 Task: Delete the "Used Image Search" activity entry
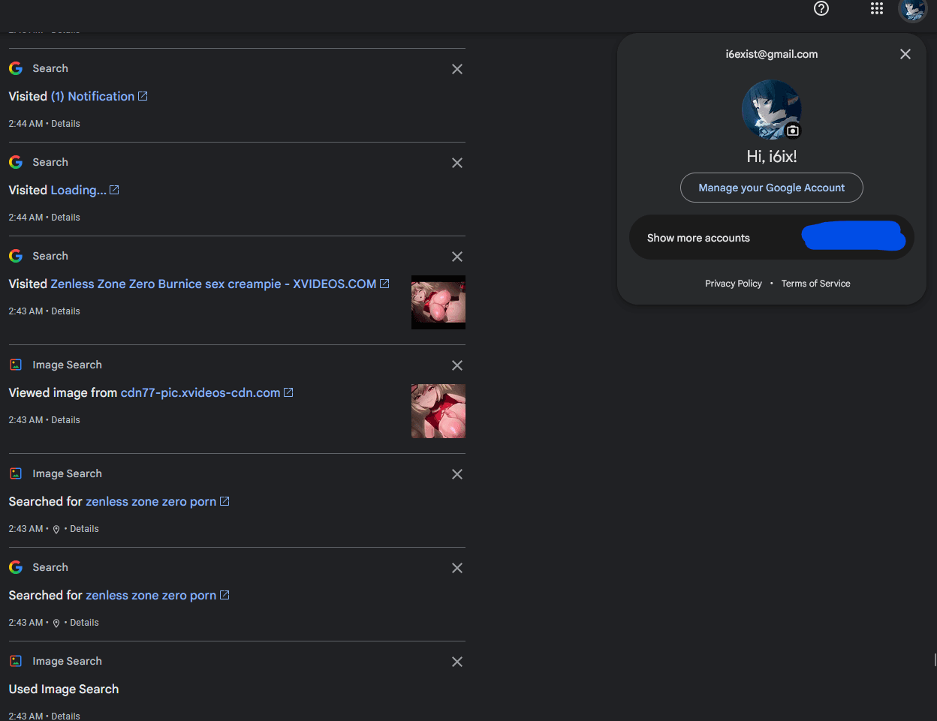tap(456, 662)
